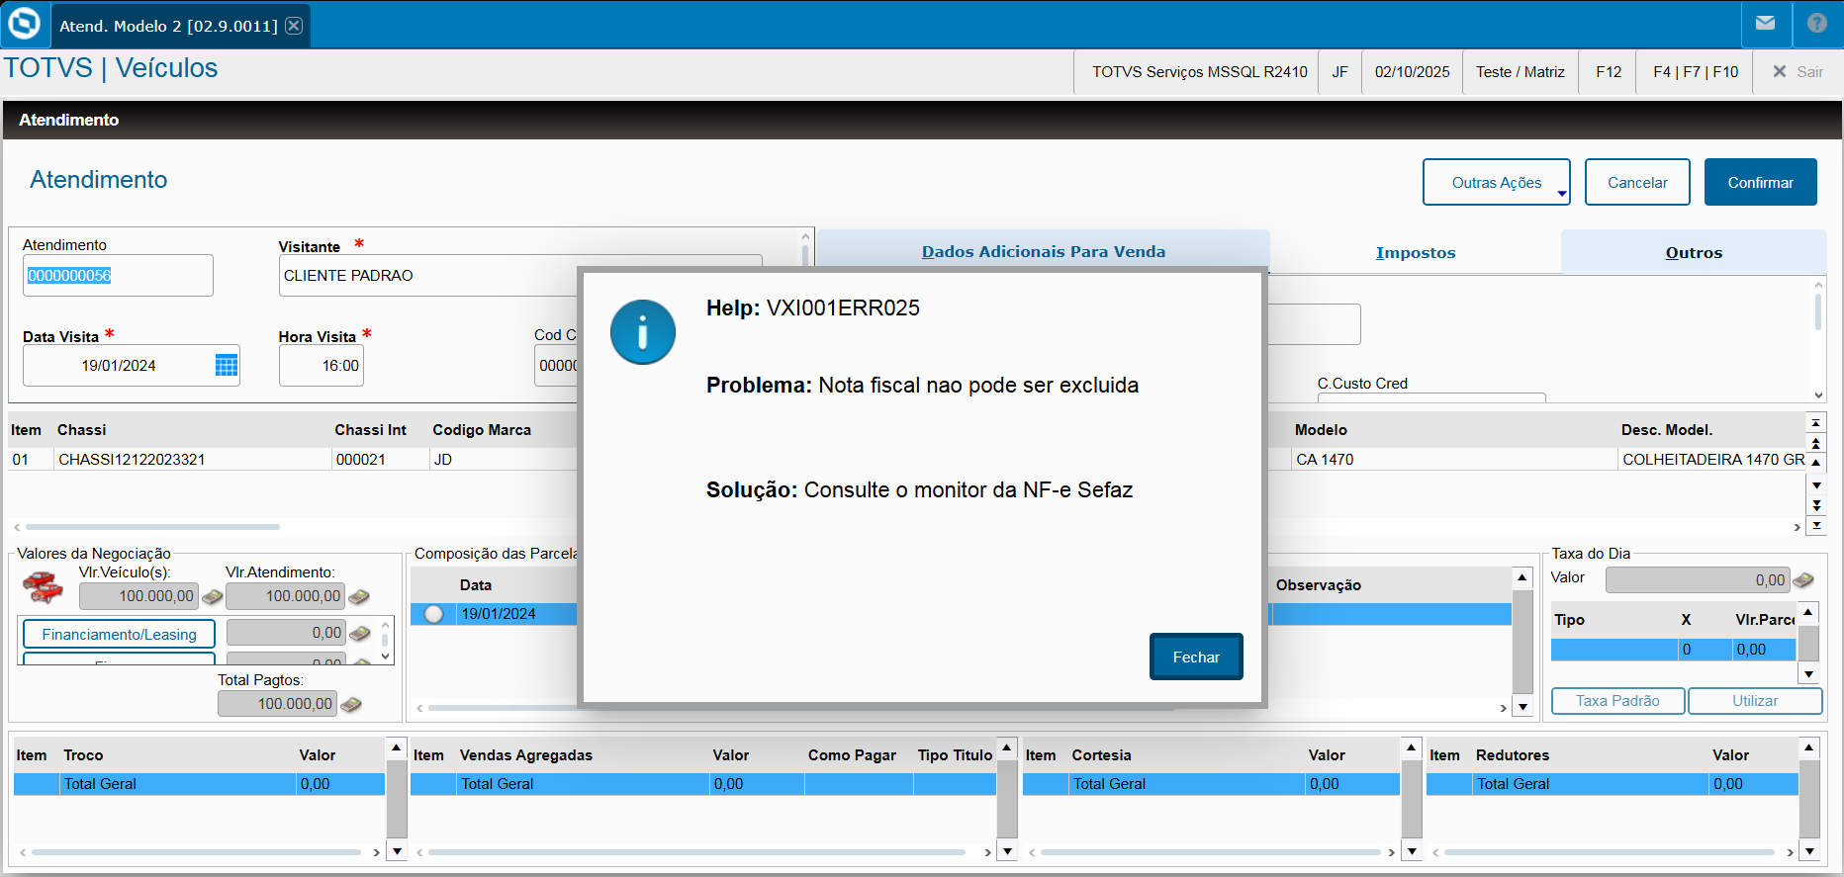Click the horizontal scrollbar under the vehicle grid
Viewport: 1844px width, 877px height.
pyautogui.click(x=153, y=527)
